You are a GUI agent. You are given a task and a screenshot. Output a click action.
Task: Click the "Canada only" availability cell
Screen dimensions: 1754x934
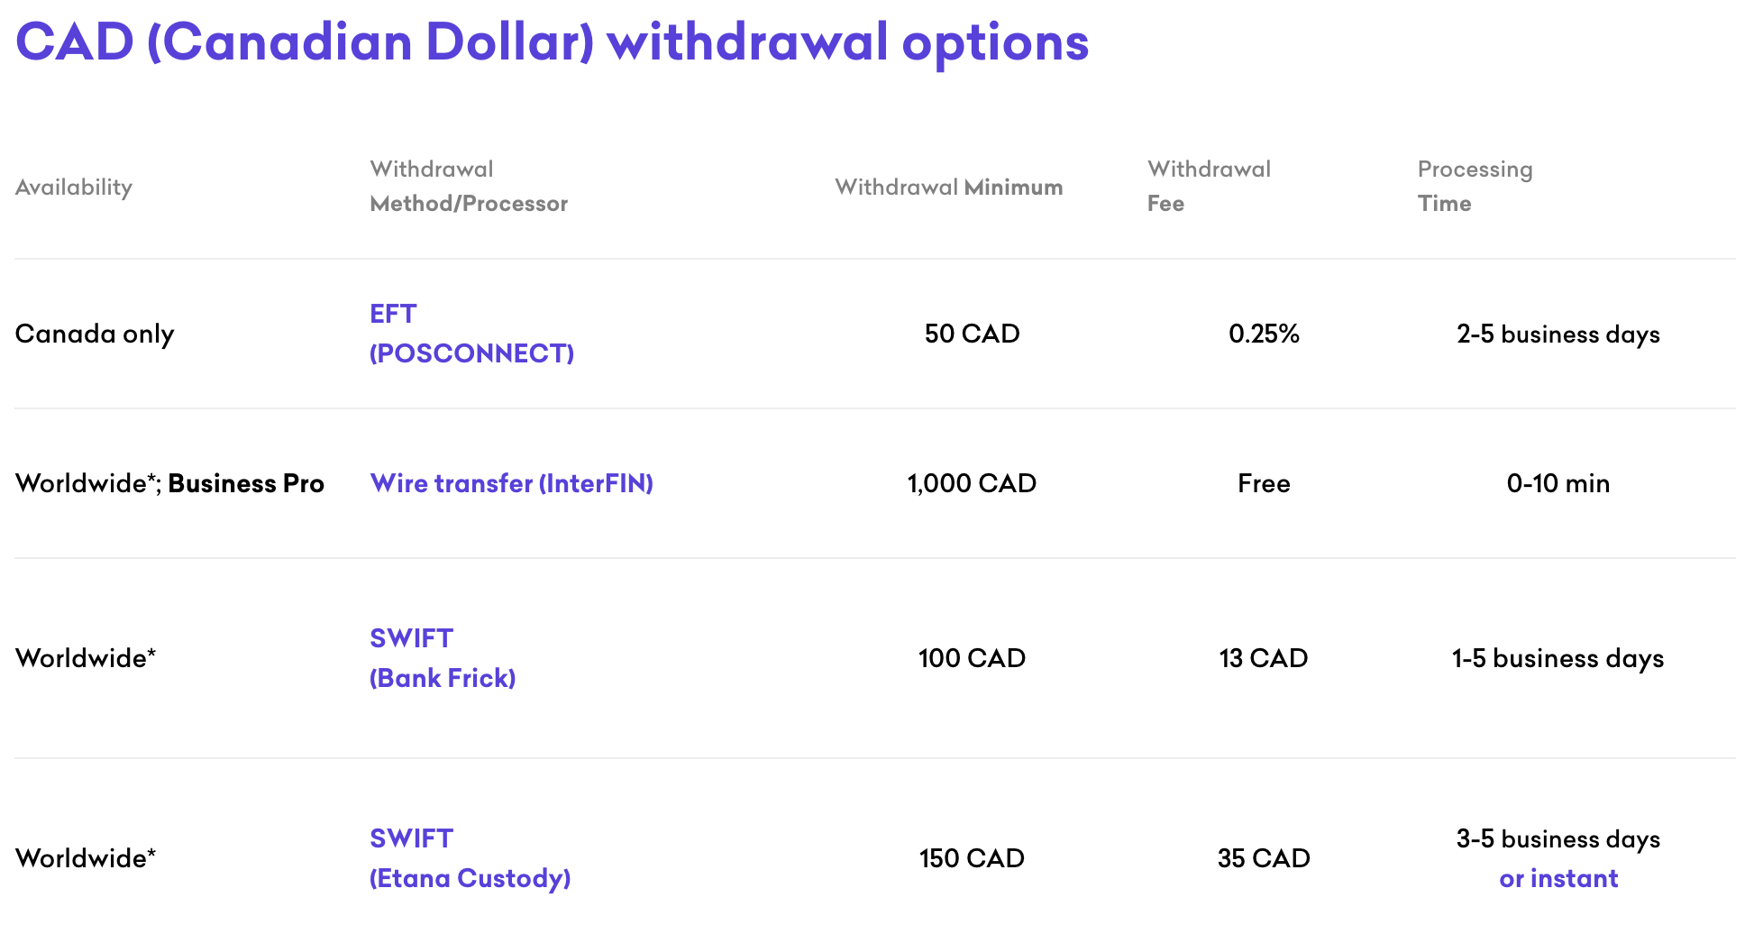(95, 334)
